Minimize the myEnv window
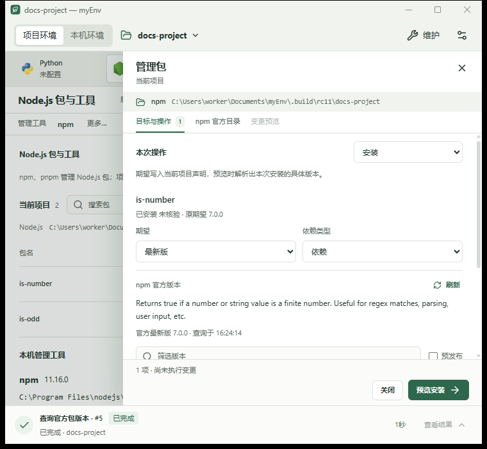Viewport: 487px width, 449px height. pyautogui.click(x=409, y=10)
